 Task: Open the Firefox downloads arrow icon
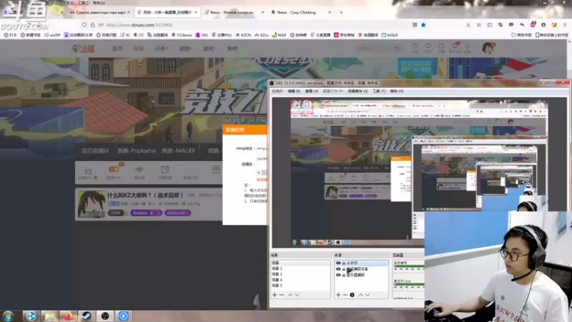click(468, 25)
